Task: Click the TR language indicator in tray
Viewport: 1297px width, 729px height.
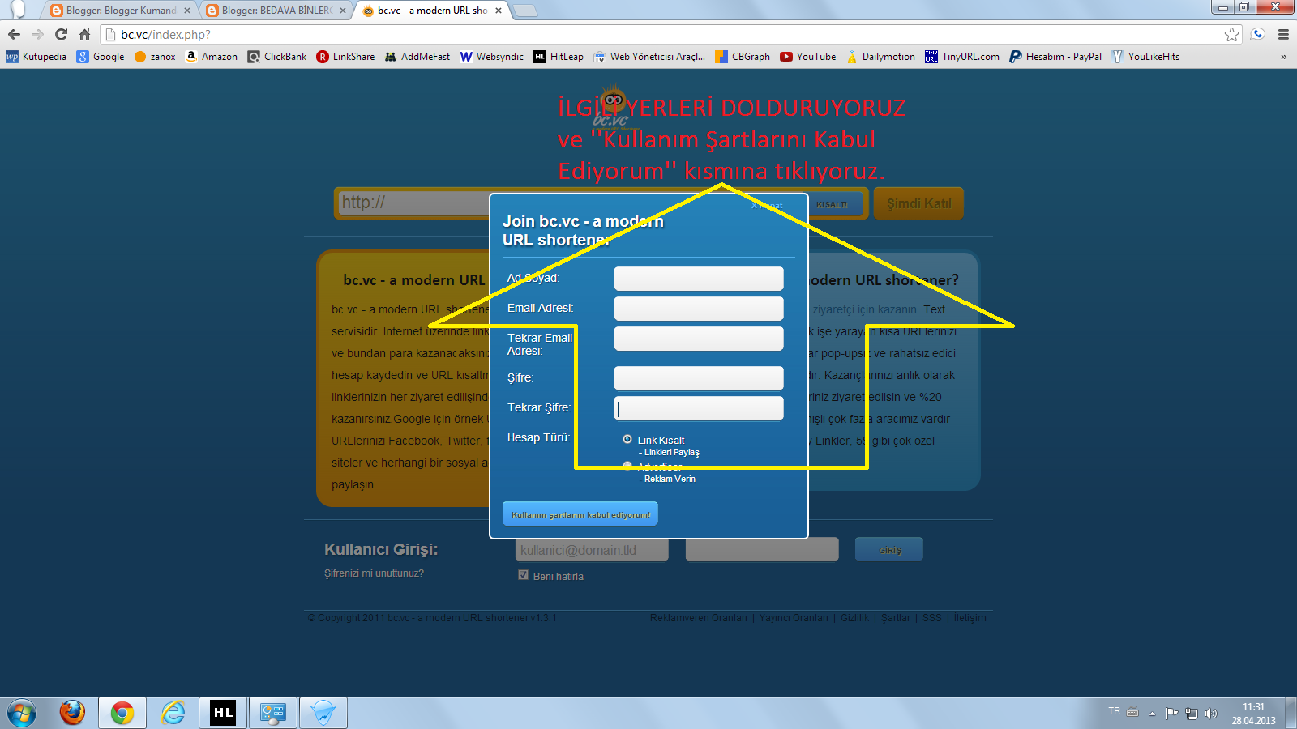Action: [1114, 711]
